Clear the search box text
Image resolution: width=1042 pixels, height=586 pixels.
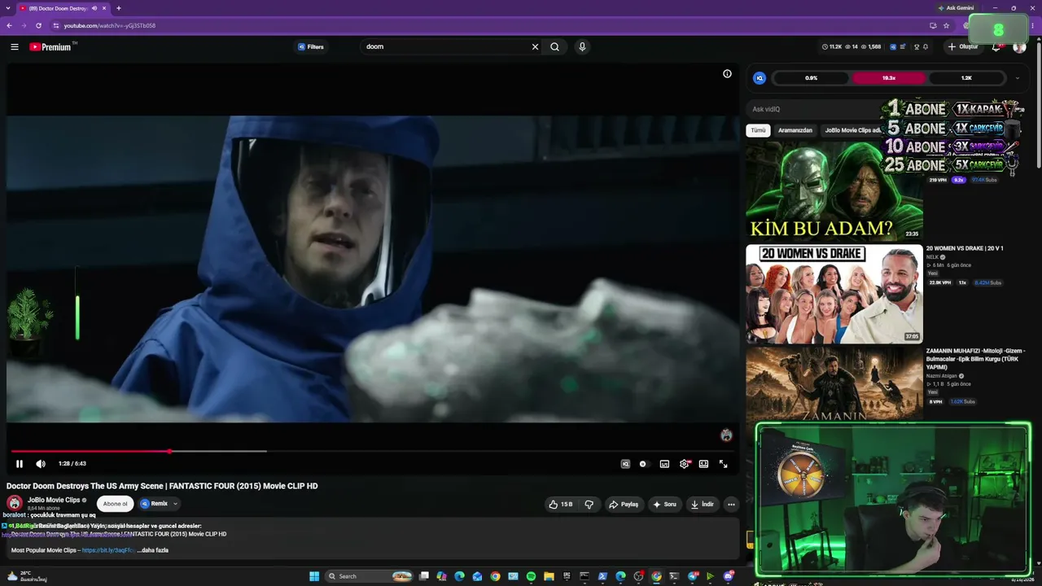535,47
